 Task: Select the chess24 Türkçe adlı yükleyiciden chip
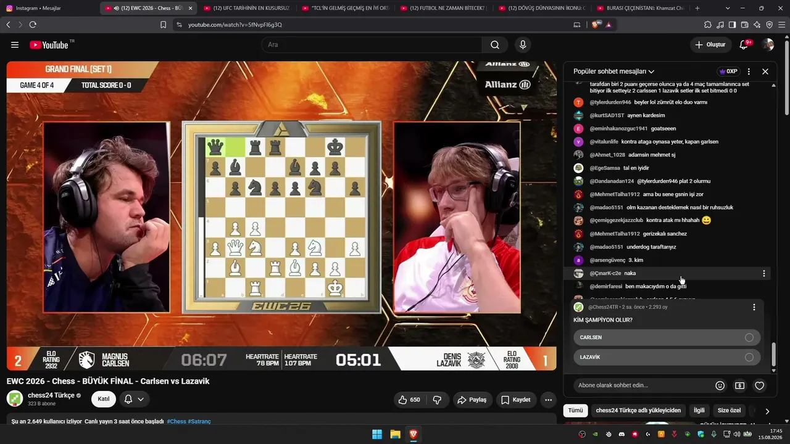[x=638, y=411]
